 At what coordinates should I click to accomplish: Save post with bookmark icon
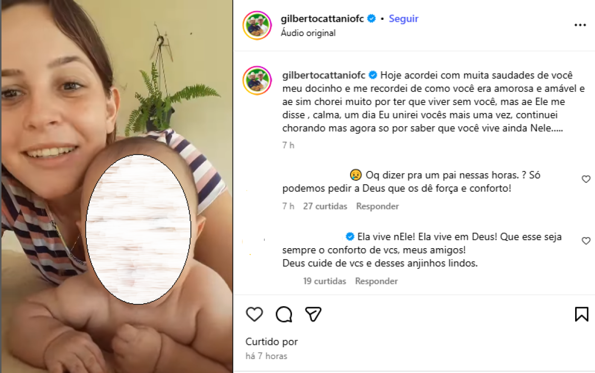coord(582,314)
